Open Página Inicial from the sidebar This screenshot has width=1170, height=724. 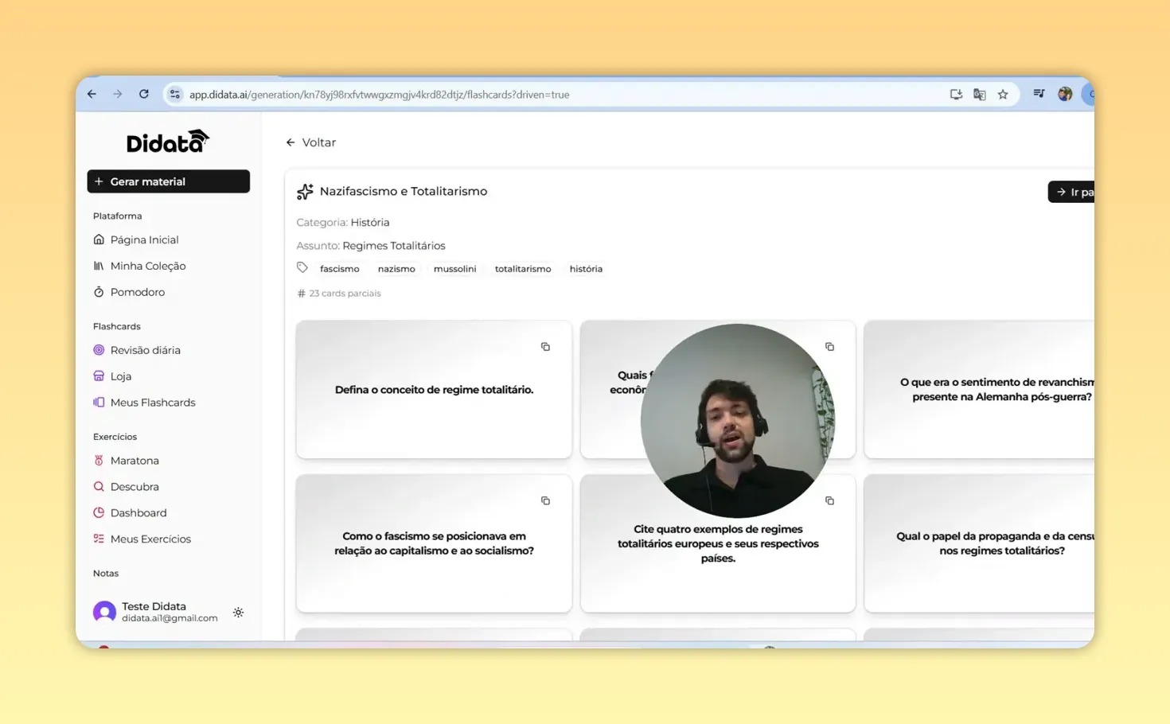(x=144, y=239)
